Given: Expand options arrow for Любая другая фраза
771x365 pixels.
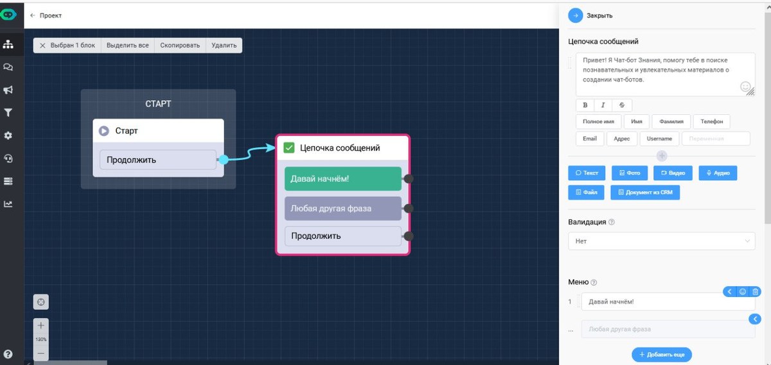Looking at the screenshot, I should [x=756, y=319].
